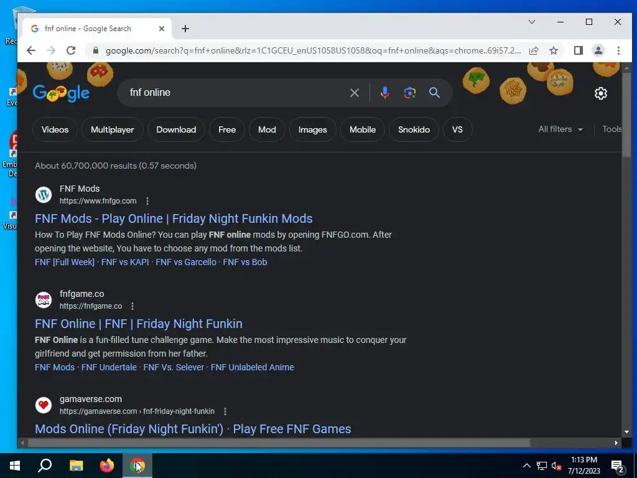Open FNF vs KAPI sitelink
The height and width of the screenshot is (478, 637).
124,262
